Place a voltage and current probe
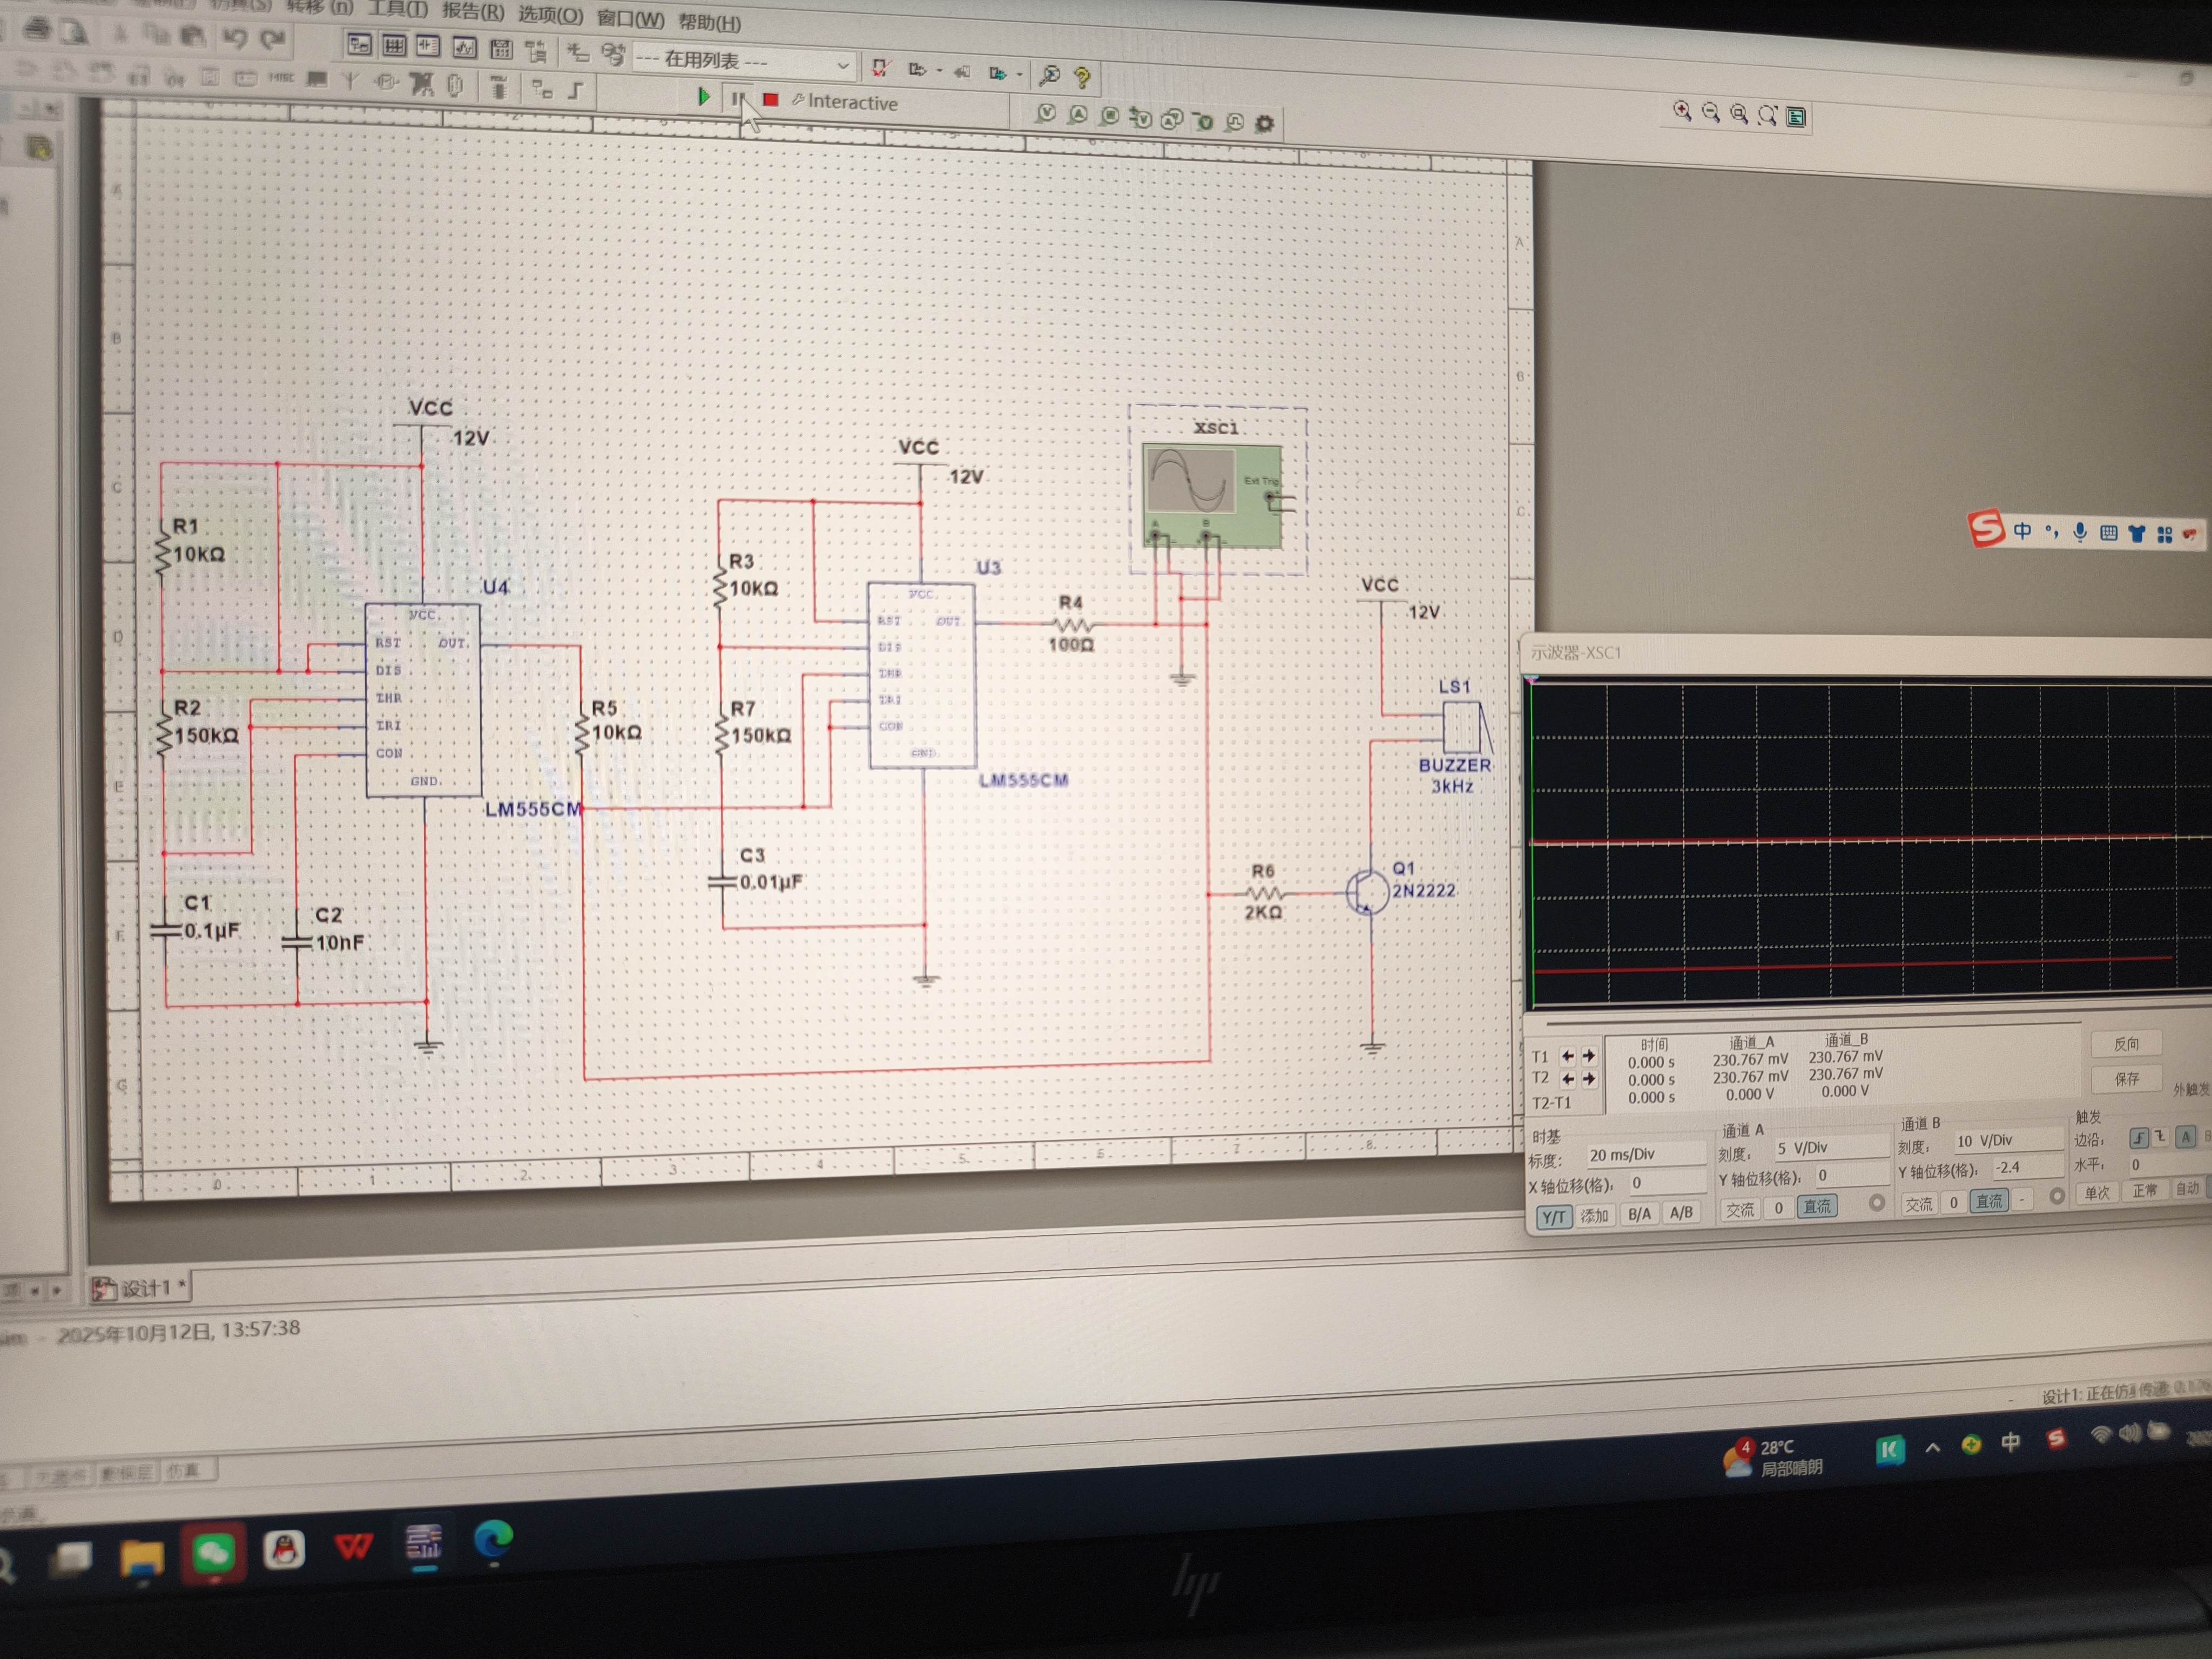This screenshot has height=1659, width=2212. [1172, 119]
